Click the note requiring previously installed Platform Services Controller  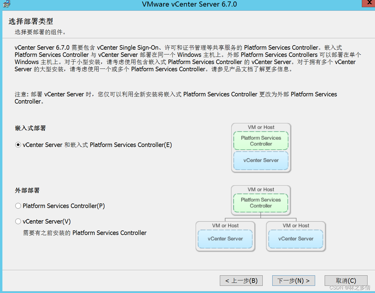[85, 233]
